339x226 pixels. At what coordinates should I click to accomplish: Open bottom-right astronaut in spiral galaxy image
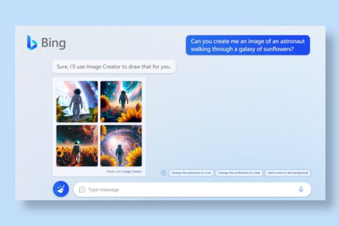point(121,146)
